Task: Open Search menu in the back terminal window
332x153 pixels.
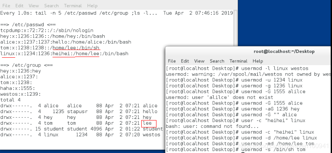Action: 51,6
